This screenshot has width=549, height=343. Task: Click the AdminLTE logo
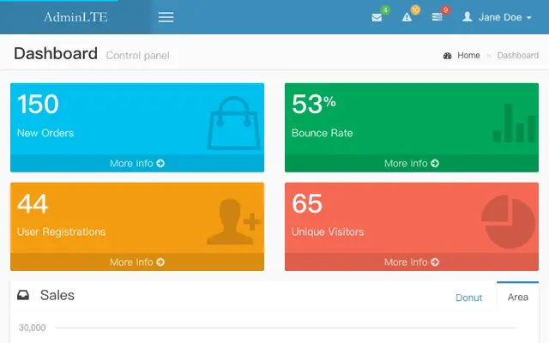coord(75,17)
